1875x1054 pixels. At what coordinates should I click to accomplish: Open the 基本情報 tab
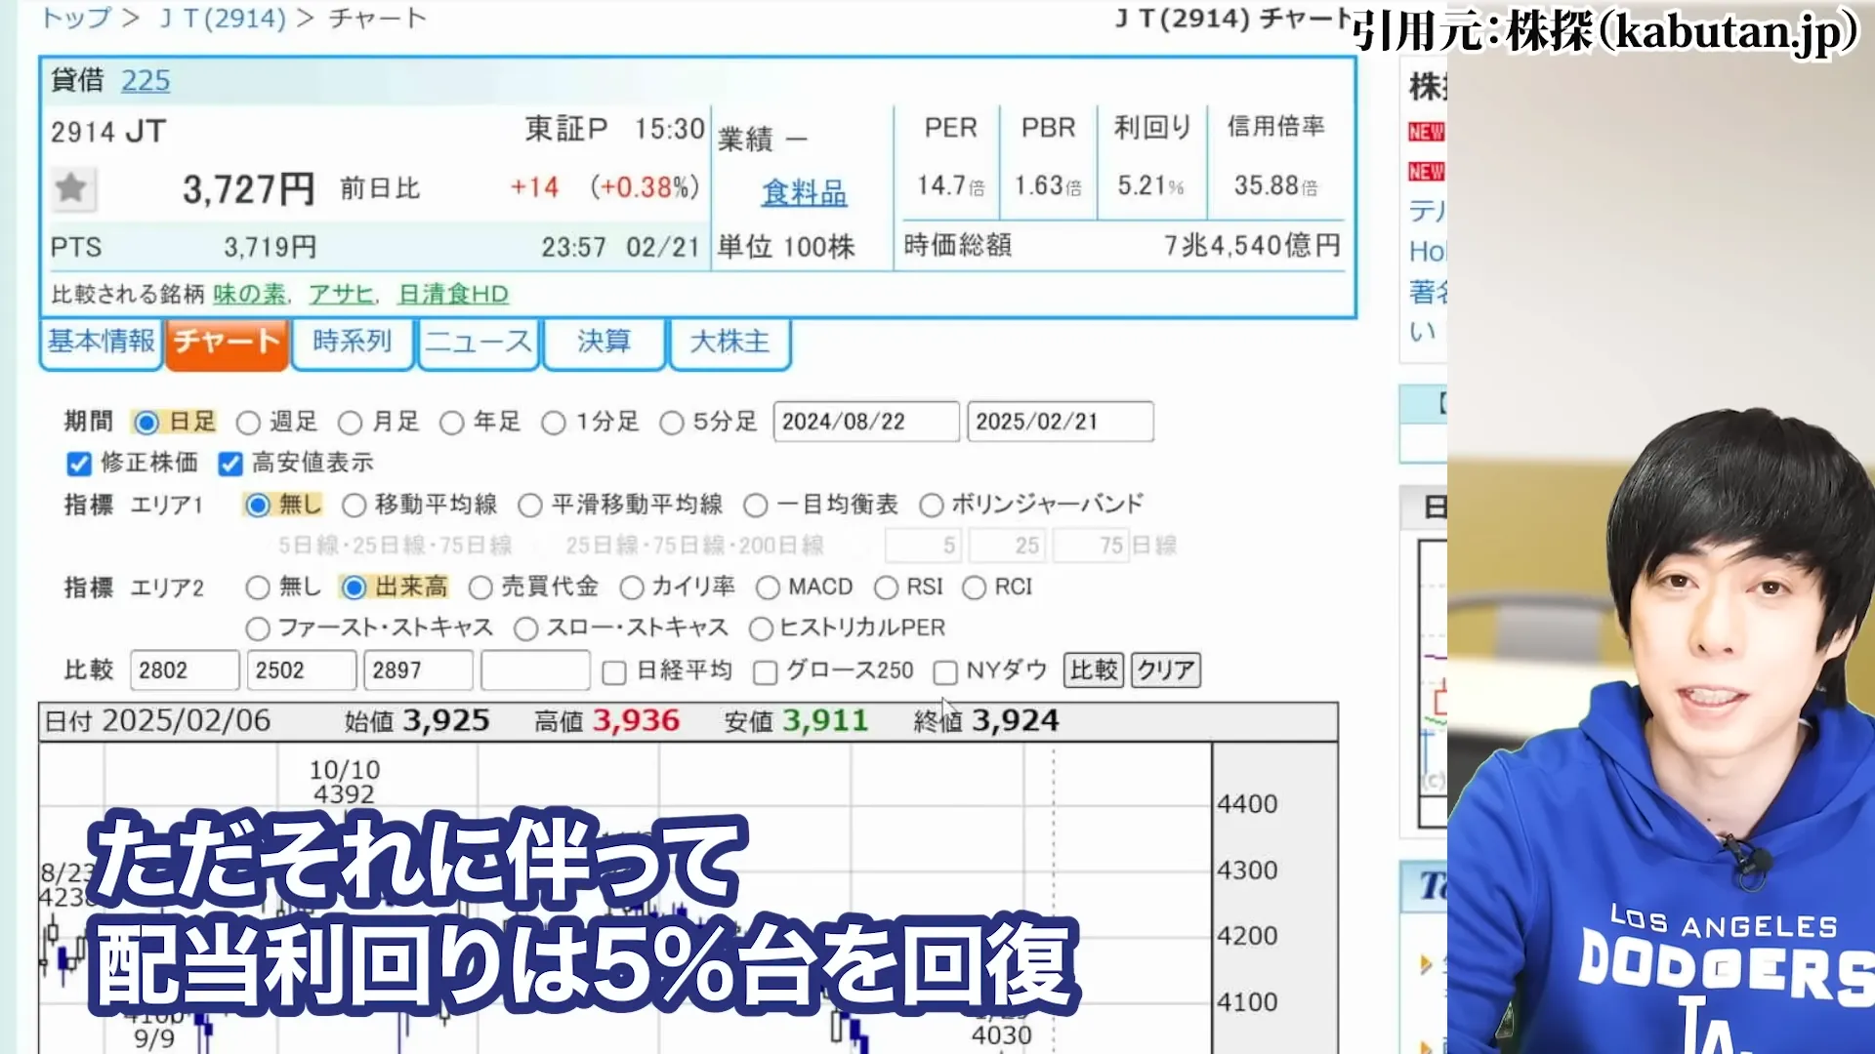tap(102, 342)
